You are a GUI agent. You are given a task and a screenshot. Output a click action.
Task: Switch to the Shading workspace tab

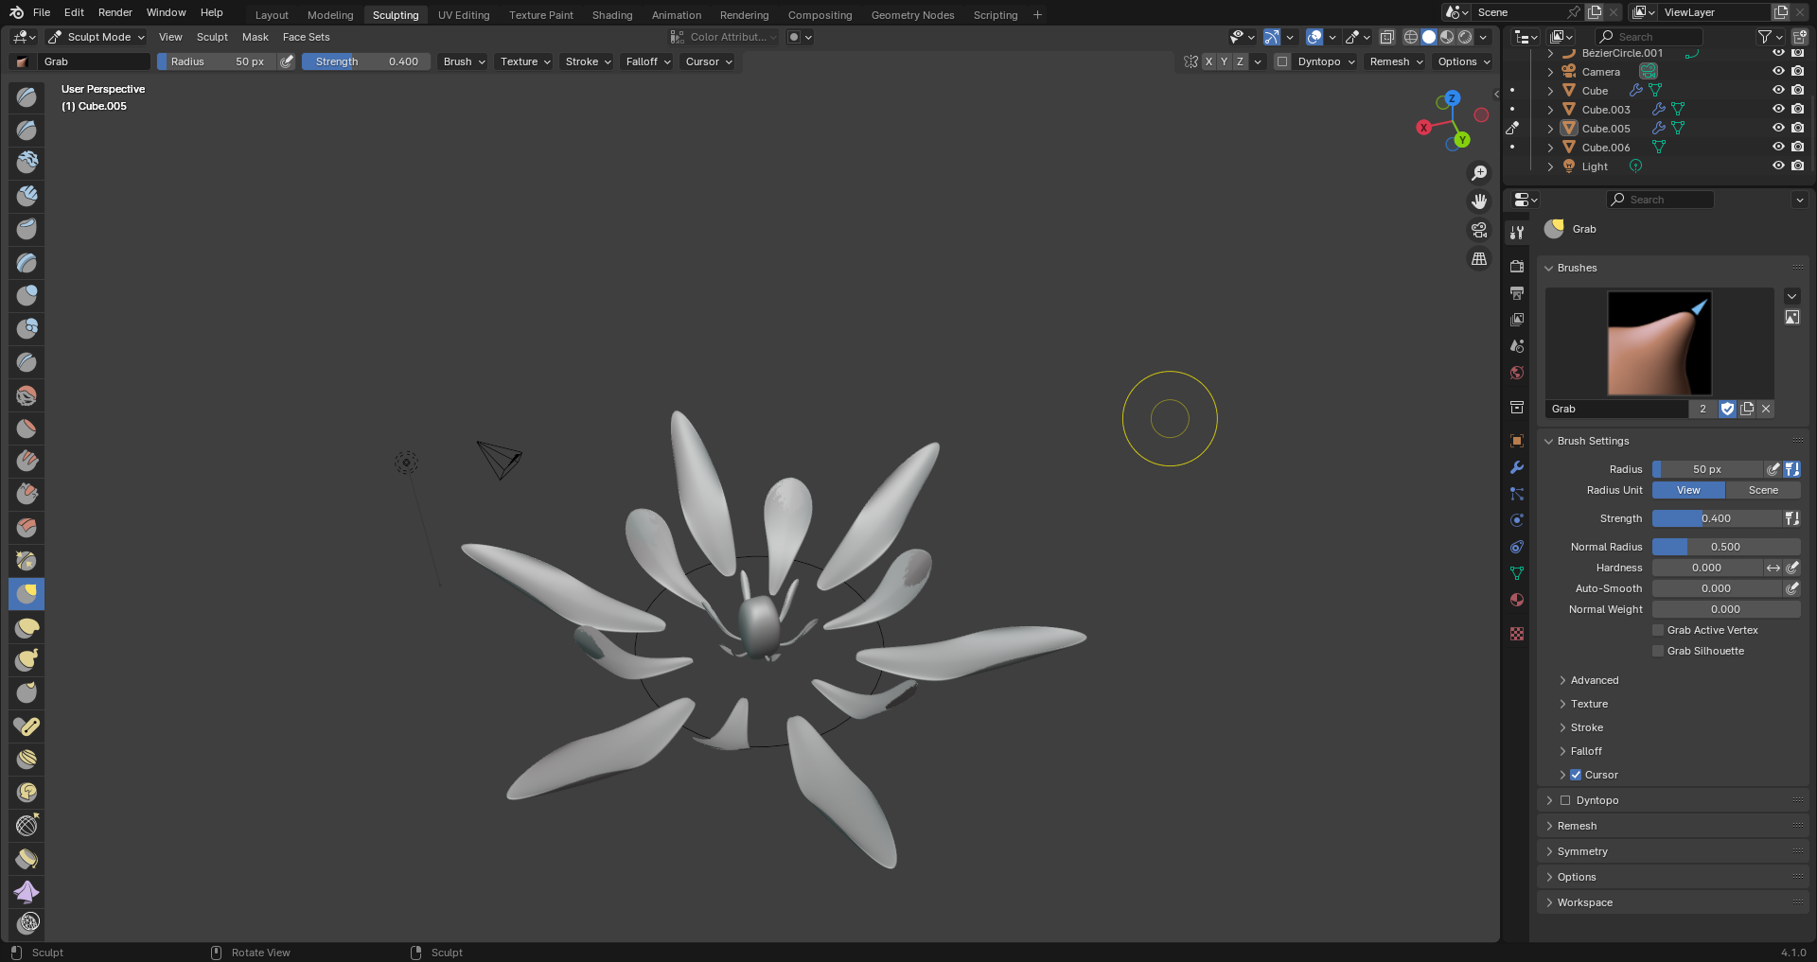pyautogui.click(x=612, y=15)
